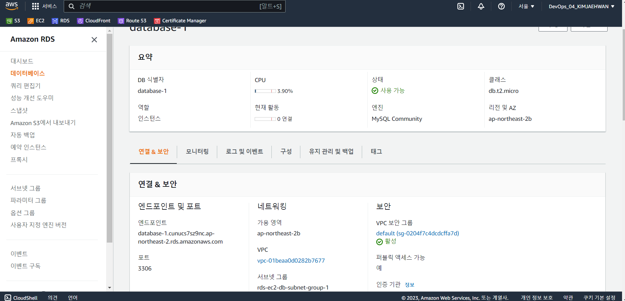Click the port value 3306
Screen dimensions: 625x301
tap(145, 269)
